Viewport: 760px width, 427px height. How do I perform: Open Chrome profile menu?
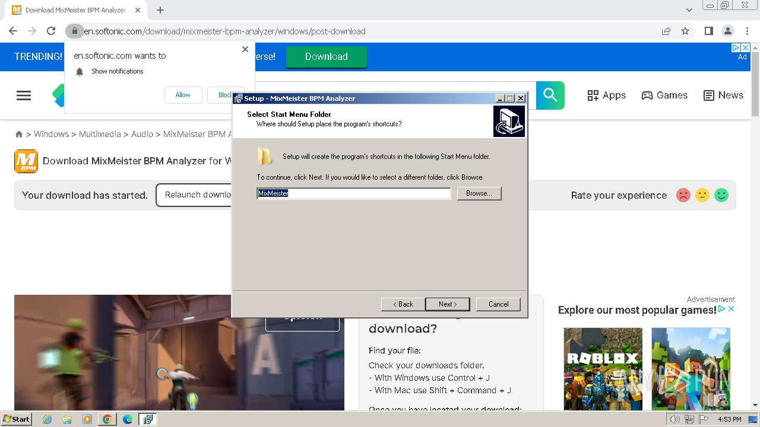727,31
